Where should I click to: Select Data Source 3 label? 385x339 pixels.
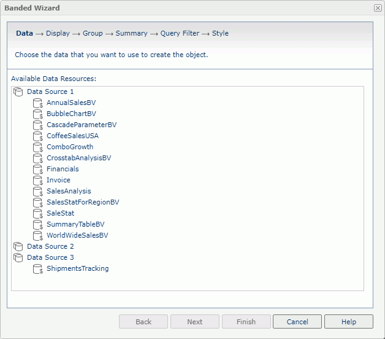(x=50, y=257)
